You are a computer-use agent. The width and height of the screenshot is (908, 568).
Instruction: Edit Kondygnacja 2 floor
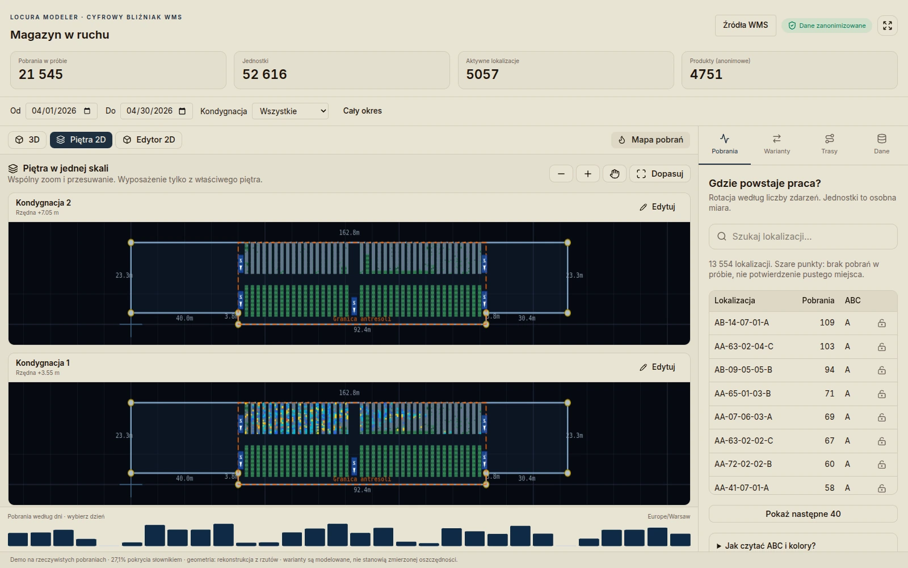click(x=658, y=207)
